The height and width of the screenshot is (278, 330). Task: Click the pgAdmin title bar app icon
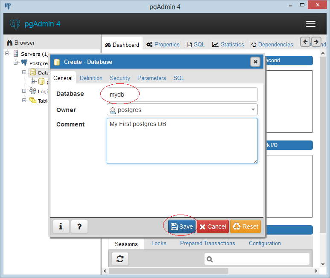pos(8,6)
